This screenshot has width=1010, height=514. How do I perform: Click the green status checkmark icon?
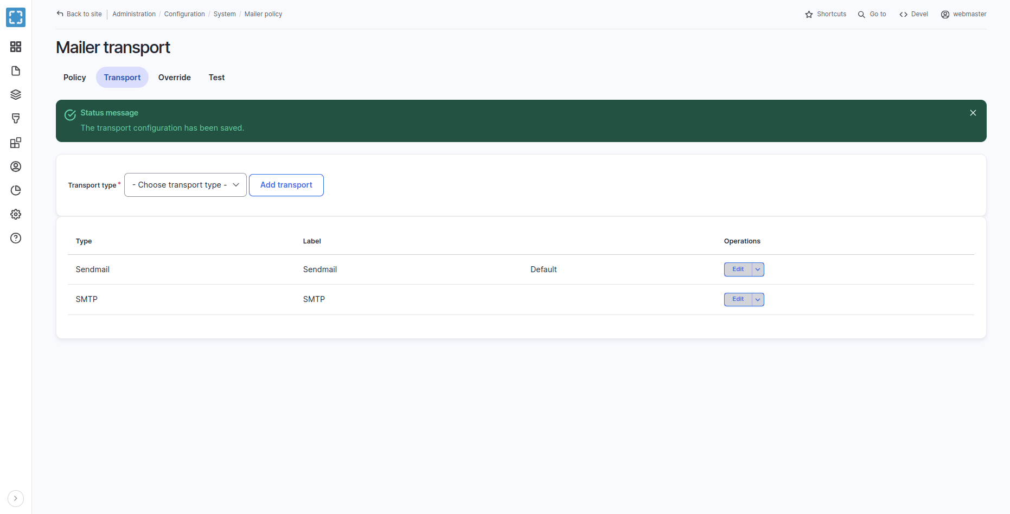(70, 115)
